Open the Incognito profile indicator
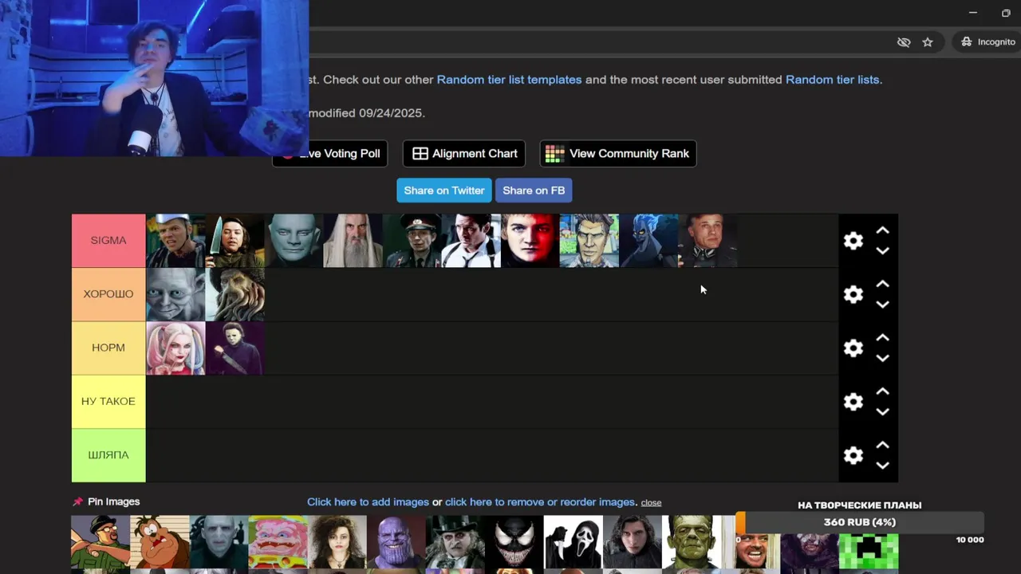This screenshot has width=1021, height=574. coord(987,41)
